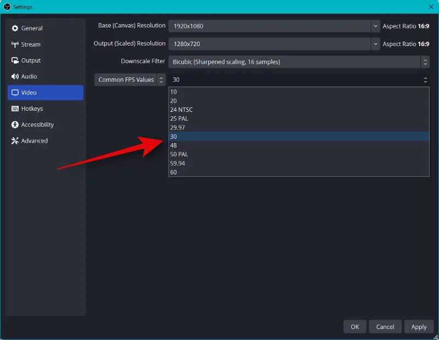This screenshot has height=340, width=439.
Task: Expand the Output (Scaled) Resolution dropdown arrow
Action: pyautogui.click(x=375, y=44)
